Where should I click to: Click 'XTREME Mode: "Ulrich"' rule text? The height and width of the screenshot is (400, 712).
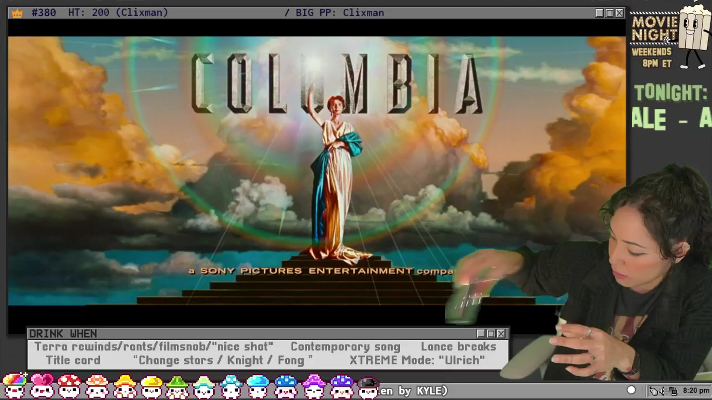tap(417, 360)
